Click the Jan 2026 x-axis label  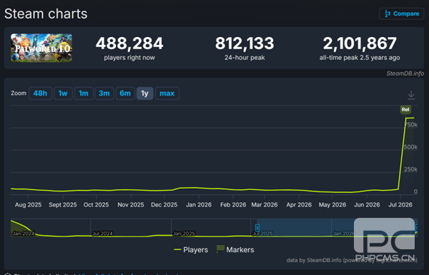coord(199,205)
